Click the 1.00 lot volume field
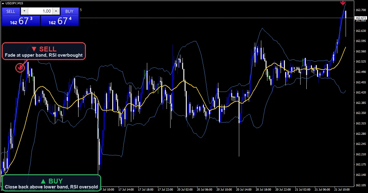 tap(40, 11)
